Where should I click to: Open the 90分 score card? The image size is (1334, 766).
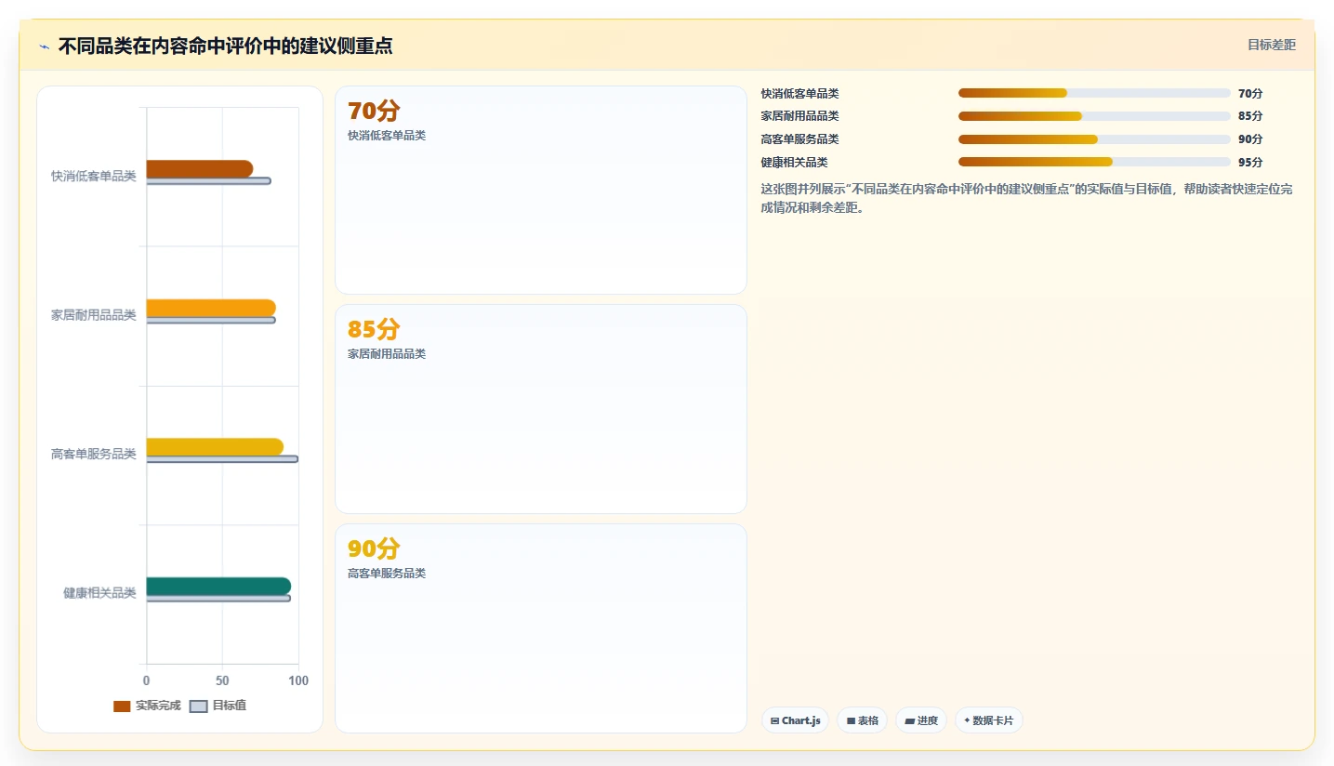(541, 628)
